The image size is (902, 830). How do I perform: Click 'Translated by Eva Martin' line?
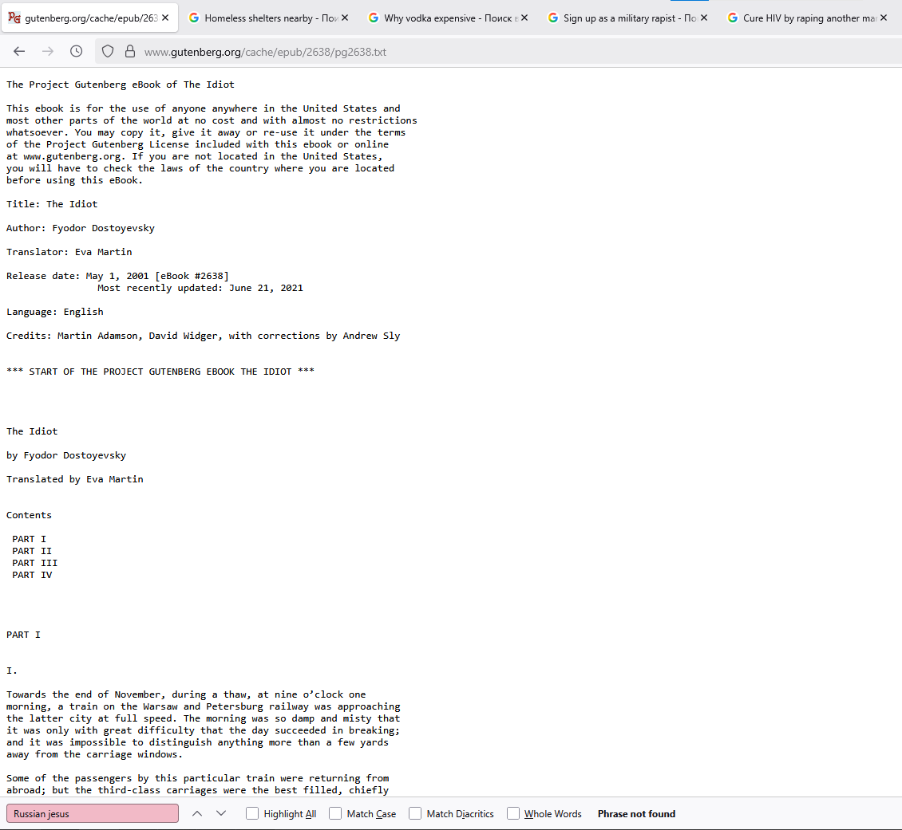tap(75, 479)
